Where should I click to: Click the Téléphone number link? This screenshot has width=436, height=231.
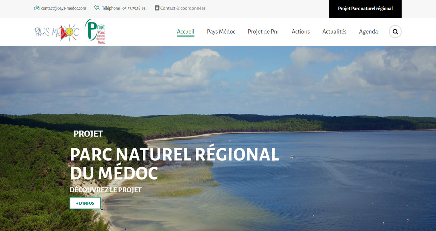tap(124, 8)
